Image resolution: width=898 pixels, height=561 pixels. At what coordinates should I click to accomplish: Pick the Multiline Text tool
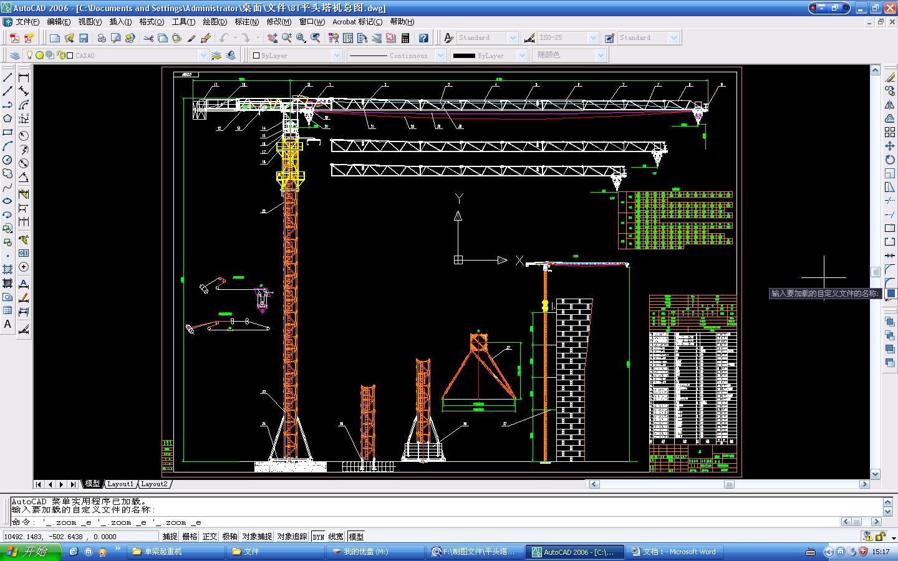(7, 324)
